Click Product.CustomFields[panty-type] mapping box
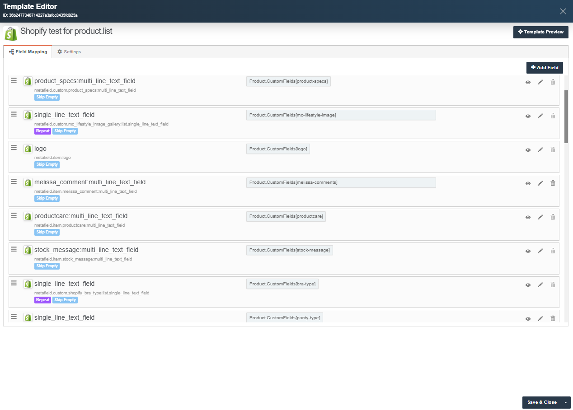573x410 pixels. [285, 318]
